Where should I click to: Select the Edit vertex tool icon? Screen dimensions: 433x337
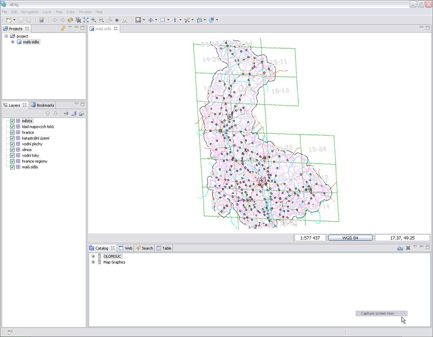pos(187,20)
